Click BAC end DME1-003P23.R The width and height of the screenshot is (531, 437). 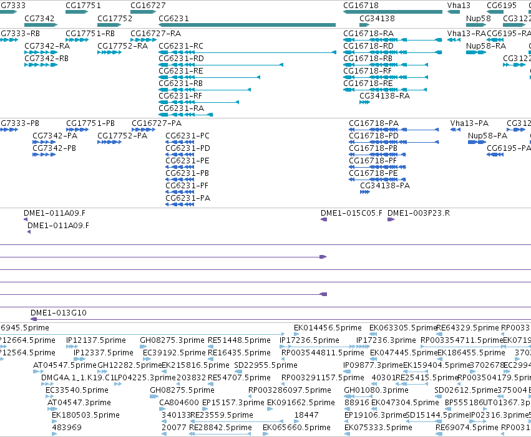pos(419,213)
